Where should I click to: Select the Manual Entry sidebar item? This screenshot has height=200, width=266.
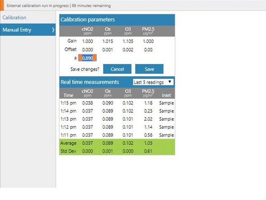point(28,30)
